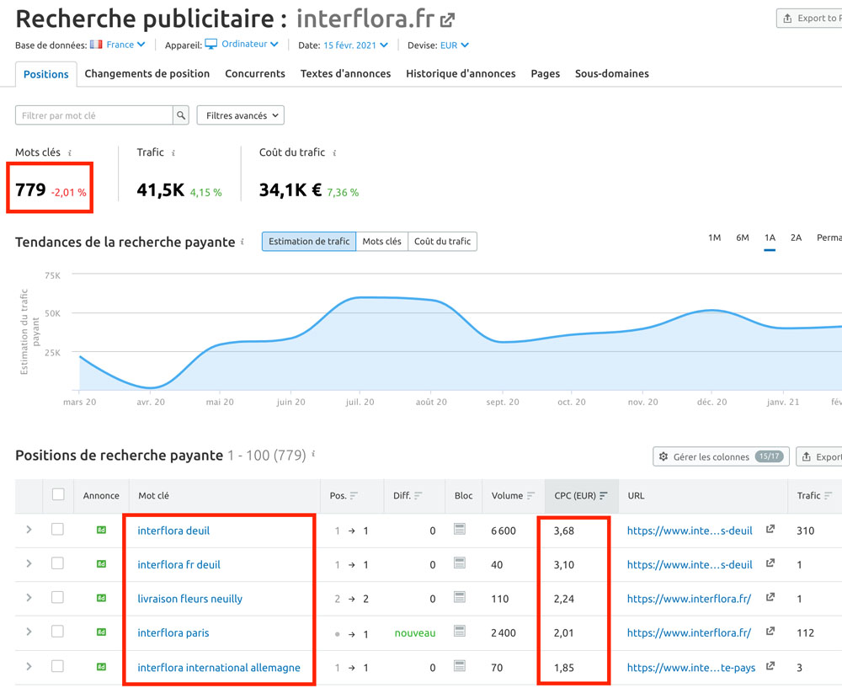Check the box for interflora international allemagne row

coord(57,666)
